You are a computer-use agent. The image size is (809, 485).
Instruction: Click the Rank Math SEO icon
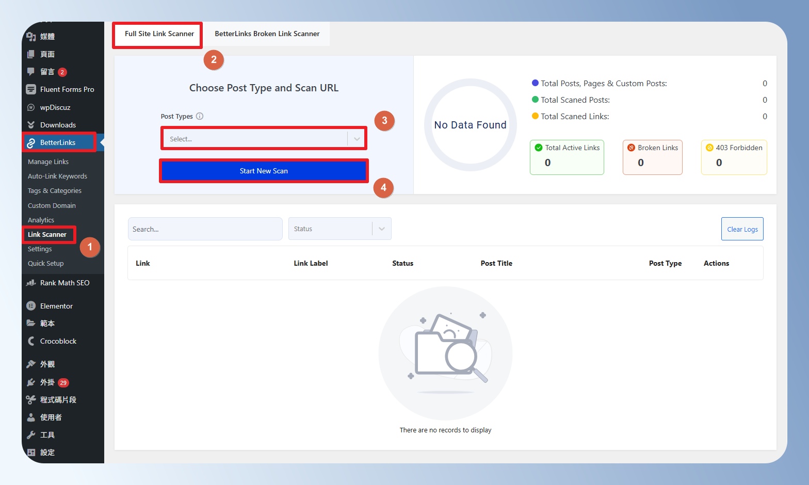point(31,283)
